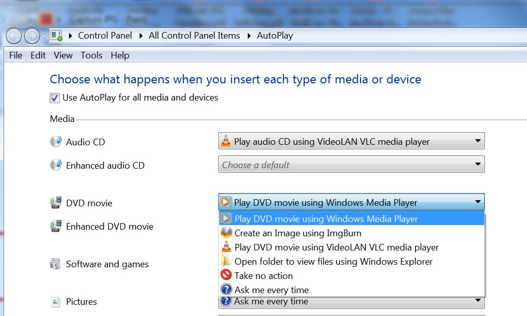The height and width of the screenshot is (316, 527).
Task: Open the Pictures Ask me every time dropdown
Action: click(x=351, y=302)
